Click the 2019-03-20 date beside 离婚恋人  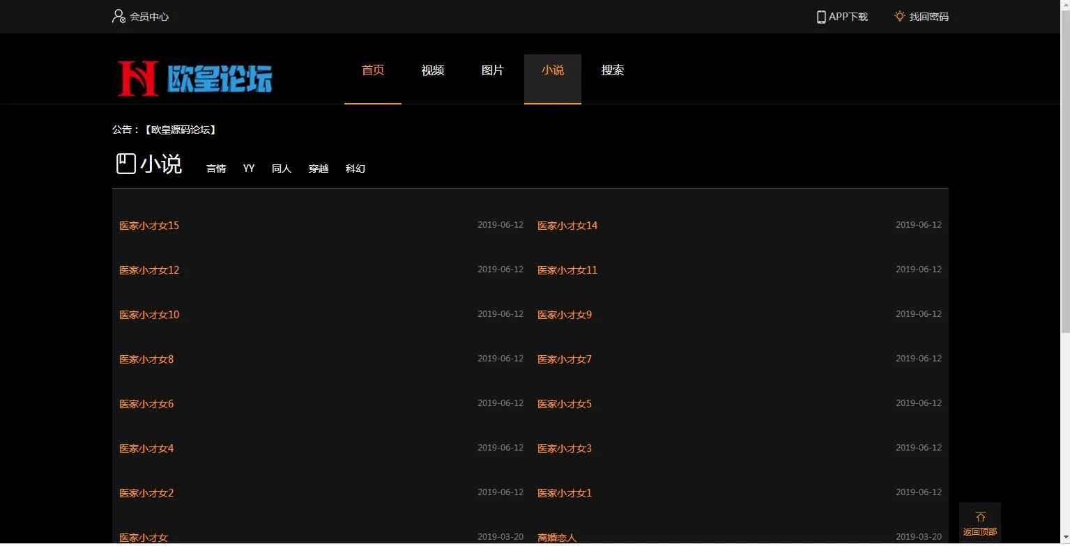[x=919, y=537]
